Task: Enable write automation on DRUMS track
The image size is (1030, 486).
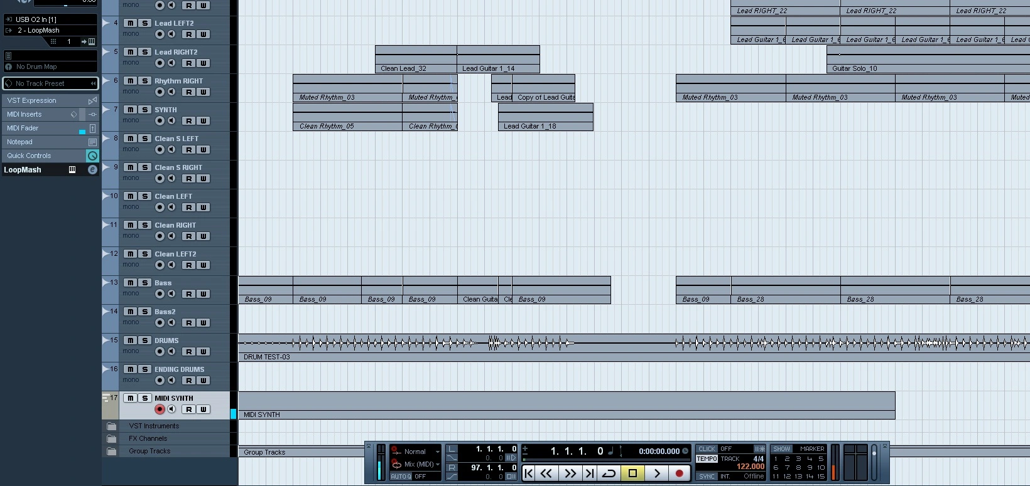Action: pos(203,352)
